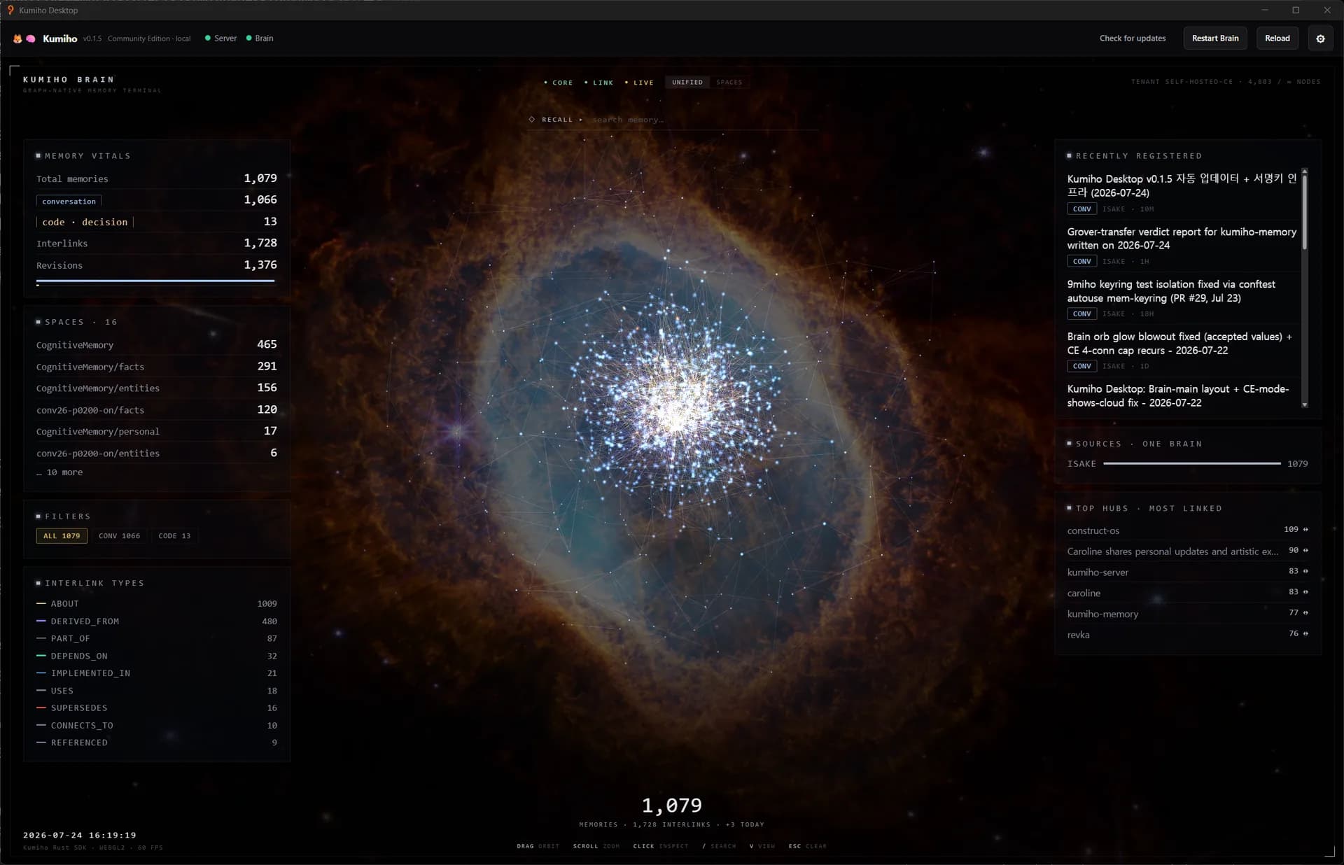
Task: Click the link icon on the 'Caroline shares personal' row
Action: (1305, 551)
